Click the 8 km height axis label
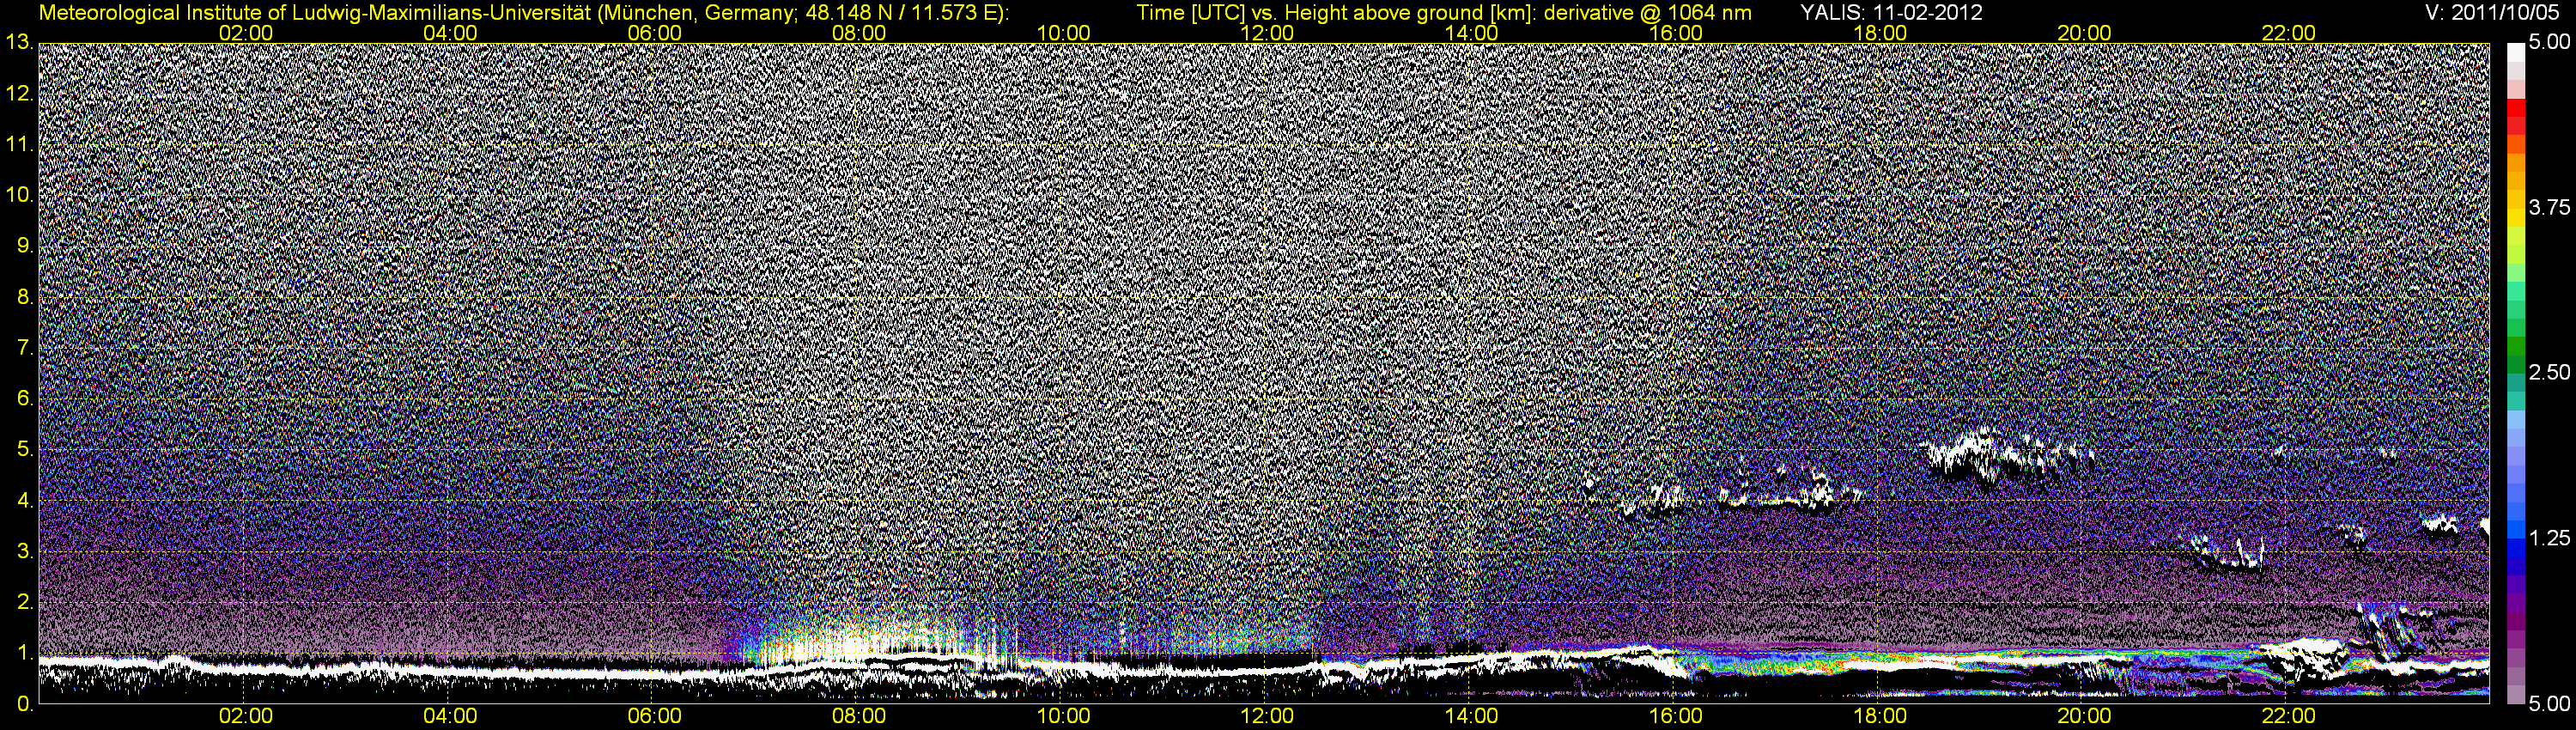This screenshot has height=730, width=2576. tap(24, 297)
